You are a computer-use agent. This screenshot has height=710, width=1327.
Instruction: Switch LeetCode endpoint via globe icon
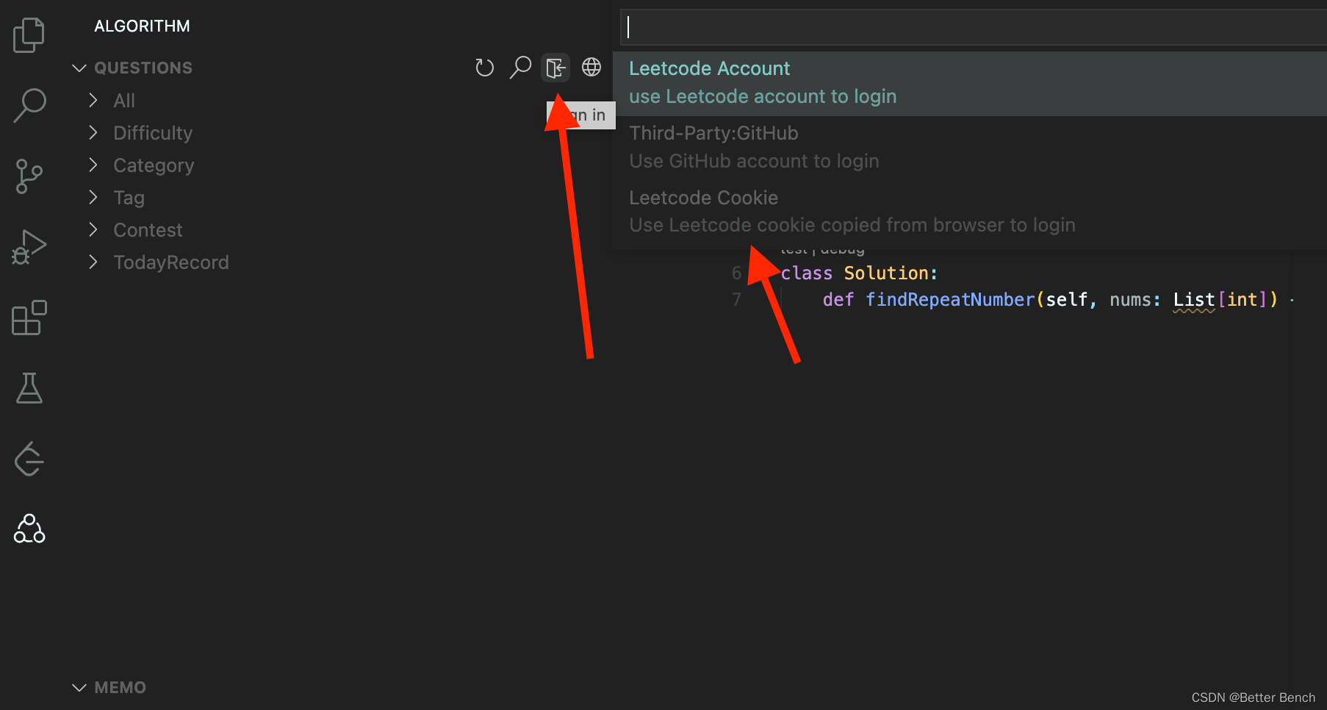pos(591,67)
